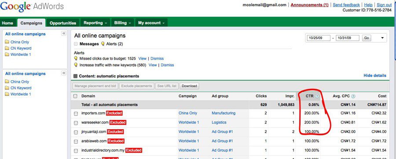Open China Only campaign in importers.com row
Image resolution: width=396 pixels, height=159 pixels.
coord(188,113)
